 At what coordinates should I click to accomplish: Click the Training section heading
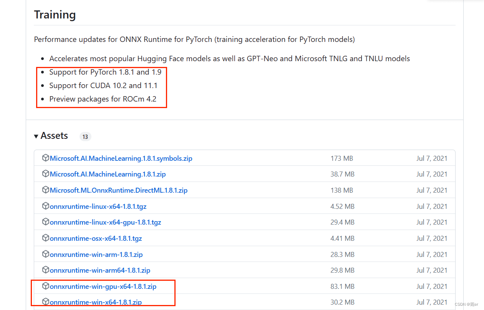pyautogui.click(x=55, y=15)
